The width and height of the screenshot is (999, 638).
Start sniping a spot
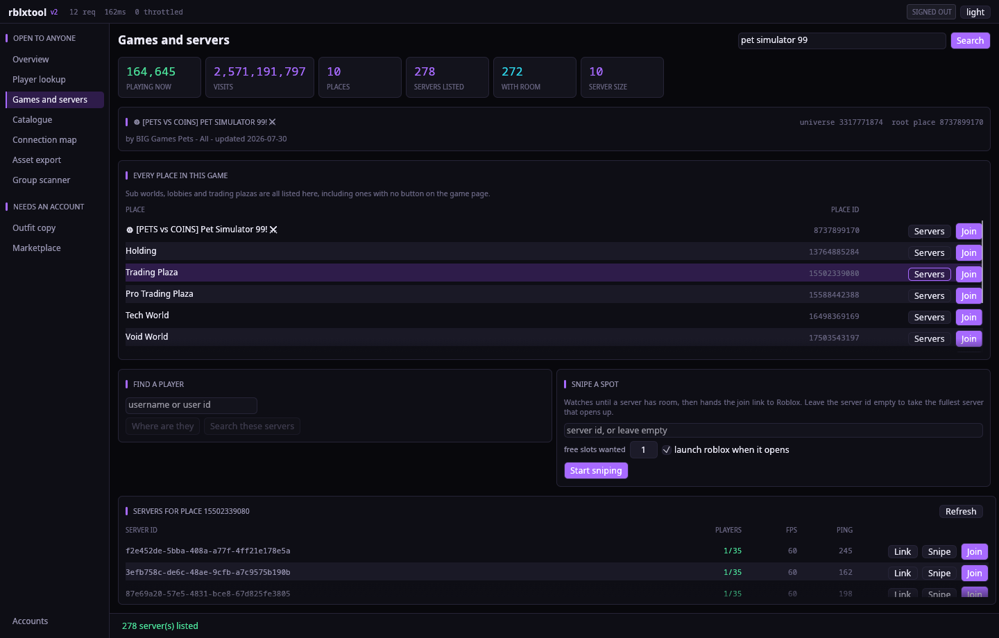click(596, 471)
